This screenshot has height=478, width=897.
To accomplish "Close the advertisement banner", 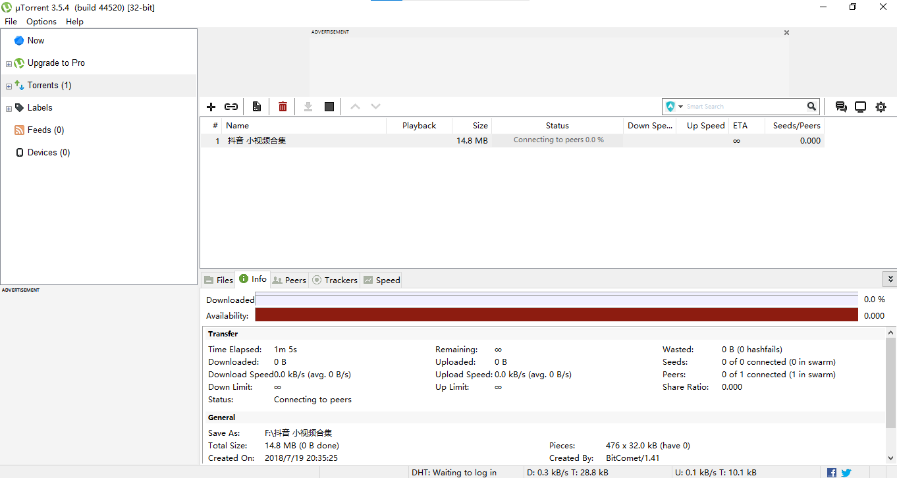I will click(x=786, y=32).
